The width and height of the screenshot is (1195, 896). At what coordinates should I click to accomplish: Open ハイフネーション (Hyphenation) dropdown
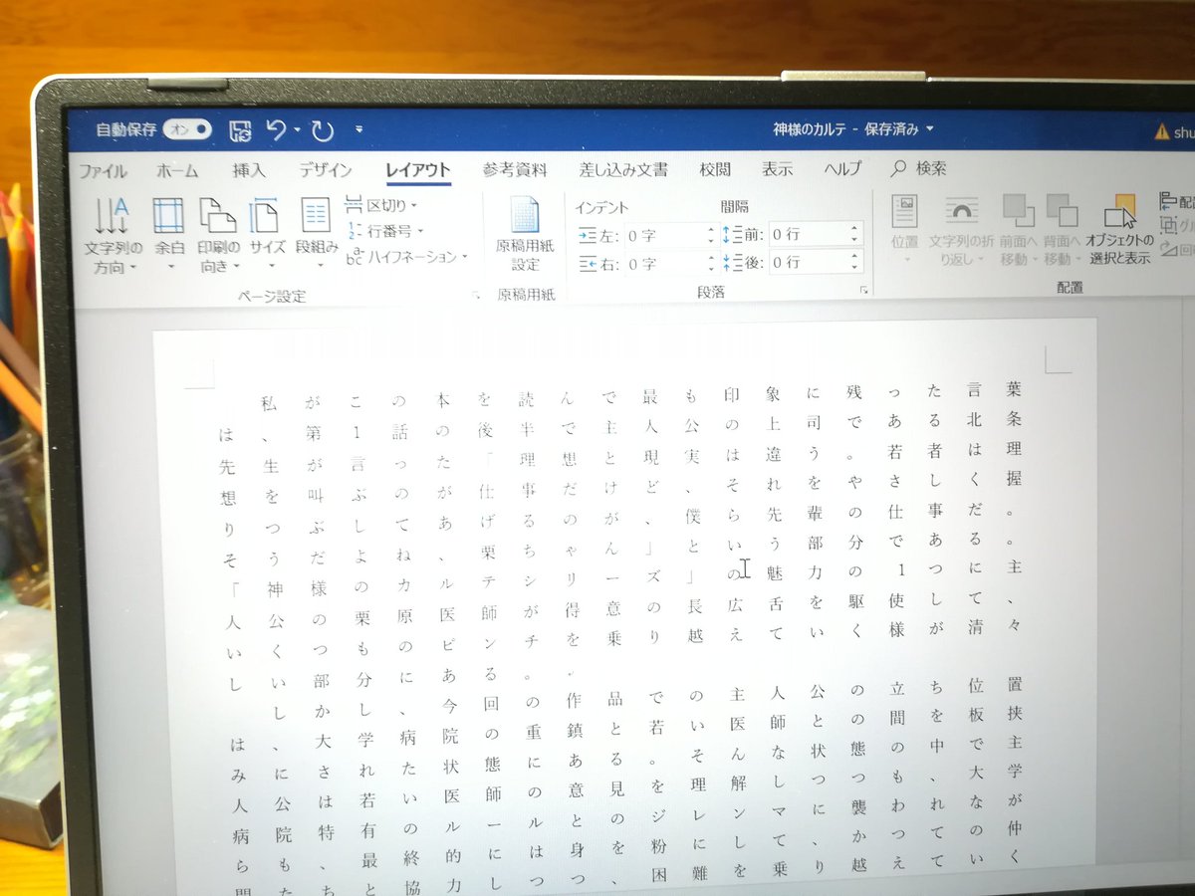tap(407, 257)
